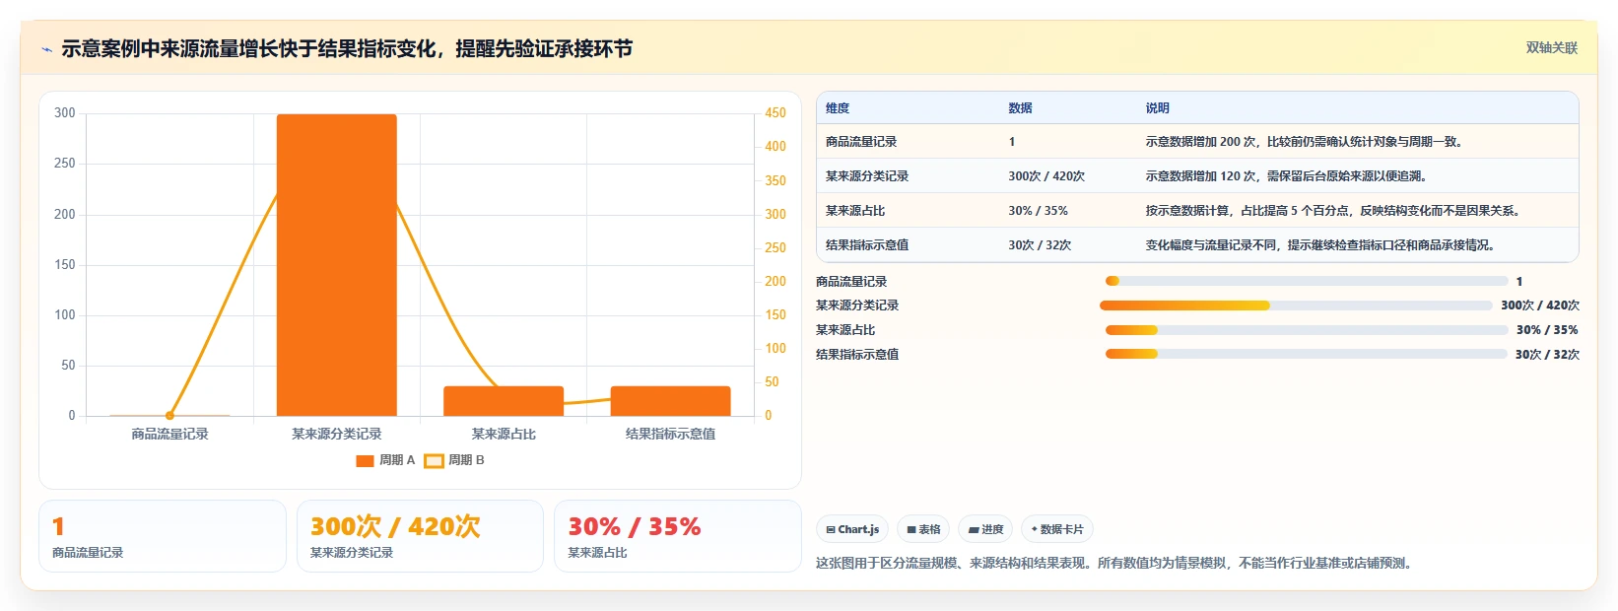Select the footnote starting 这张图用于区分流量规模
Image resolution: width=1618 pixels, height=611 pixels.
point(1116,564)
